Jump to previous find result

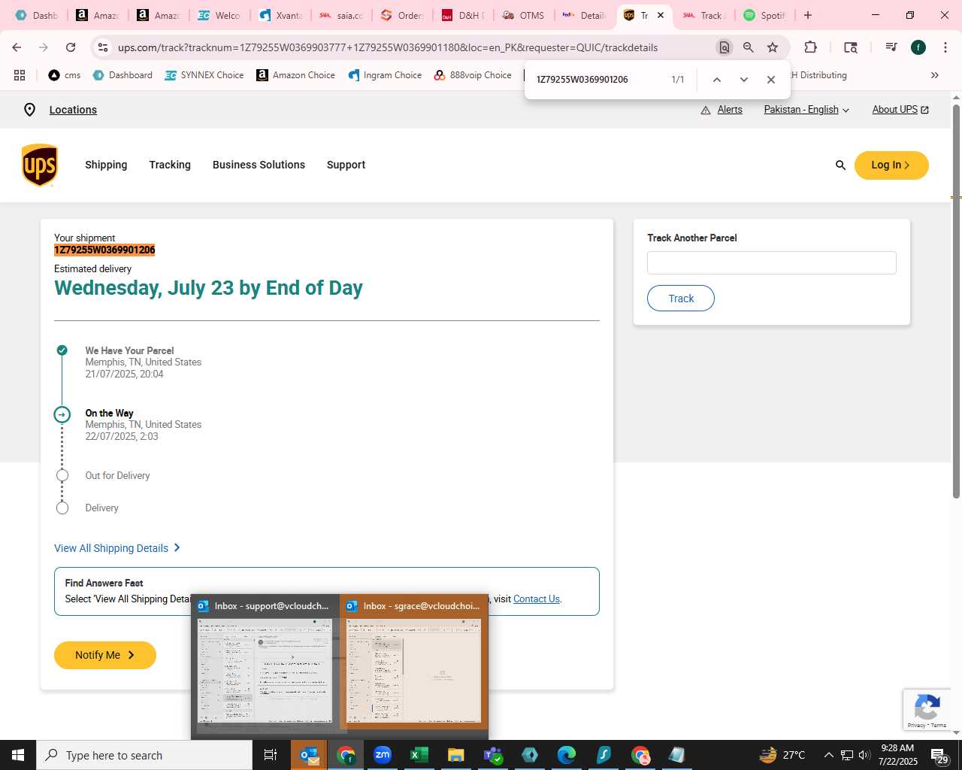pyautogui.click(x=717, y=80)
